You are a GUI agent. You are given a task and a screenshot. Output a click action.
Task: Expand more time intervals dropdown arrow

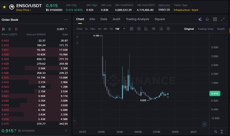tap(124, 29)
